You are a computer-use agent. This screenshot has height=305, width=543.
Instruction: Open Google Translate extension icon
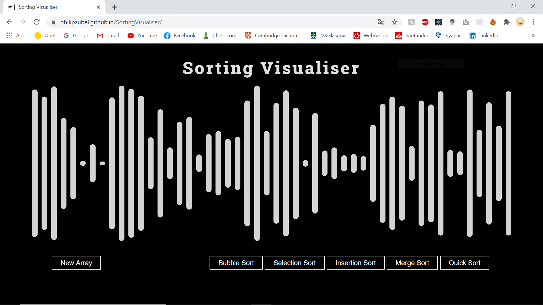point(381,22)
